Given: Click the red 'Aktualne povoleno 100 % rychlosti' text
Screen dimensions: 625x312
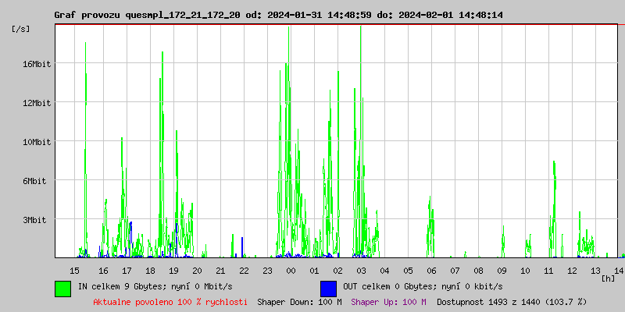Looking at the screenshot, I should tap(170, 301).
